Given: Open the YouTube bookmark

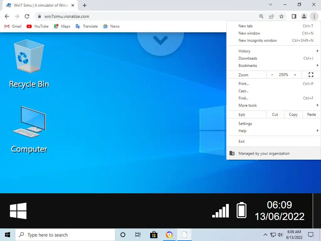Looking at the screenshot, I should pos(38,26).
